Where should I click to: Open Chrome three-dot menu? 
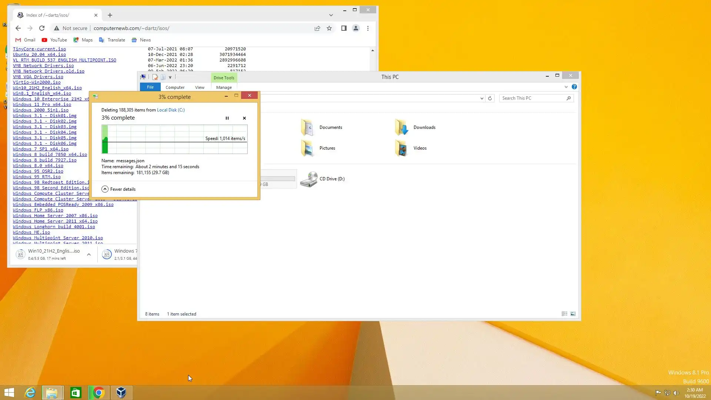pos(368,28)
